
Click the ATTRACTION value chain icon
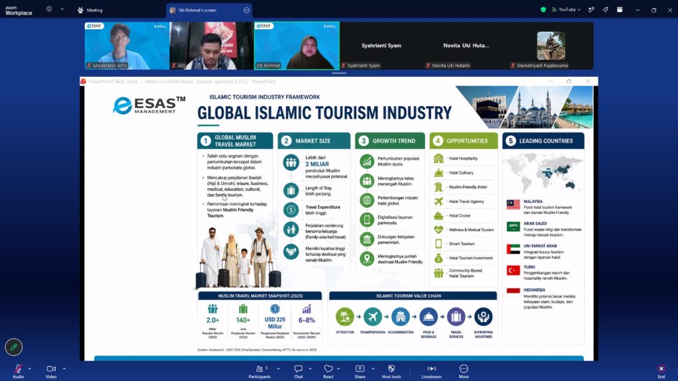click(344, 317)
